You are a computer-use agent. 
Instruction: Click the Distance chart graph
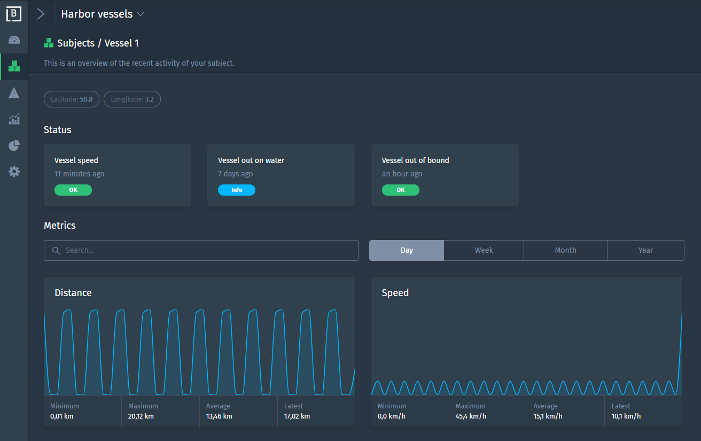coord(199,352)
